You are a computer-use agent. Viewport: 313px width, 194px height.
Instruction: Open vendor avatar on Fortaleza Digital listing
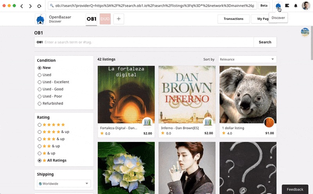pyautogui.click(x=148, y=122)
